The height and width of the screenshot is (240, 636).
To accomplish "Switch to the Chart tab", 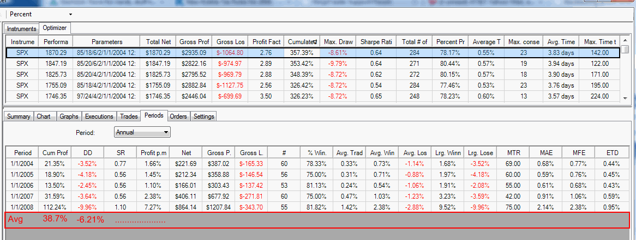I will pyautogui.click(x=44, y=116).
